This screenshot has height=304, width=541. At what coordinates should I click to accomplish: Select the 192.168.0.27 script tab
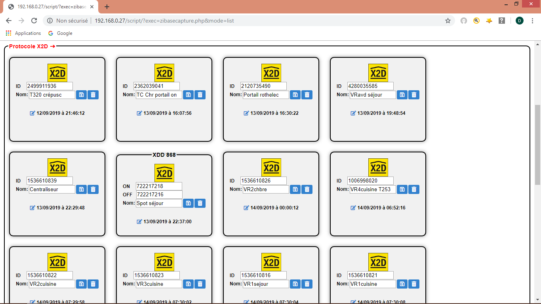coord(51,7)
